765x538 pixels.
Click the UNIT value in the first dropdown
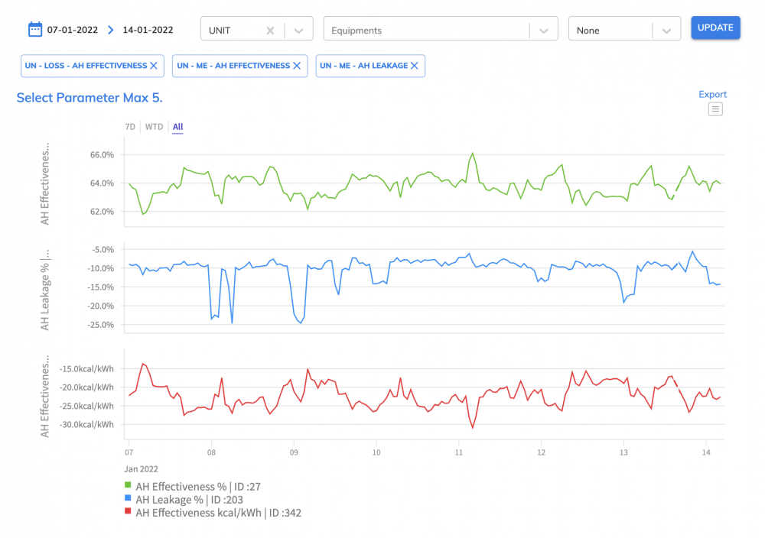point(220,31)
